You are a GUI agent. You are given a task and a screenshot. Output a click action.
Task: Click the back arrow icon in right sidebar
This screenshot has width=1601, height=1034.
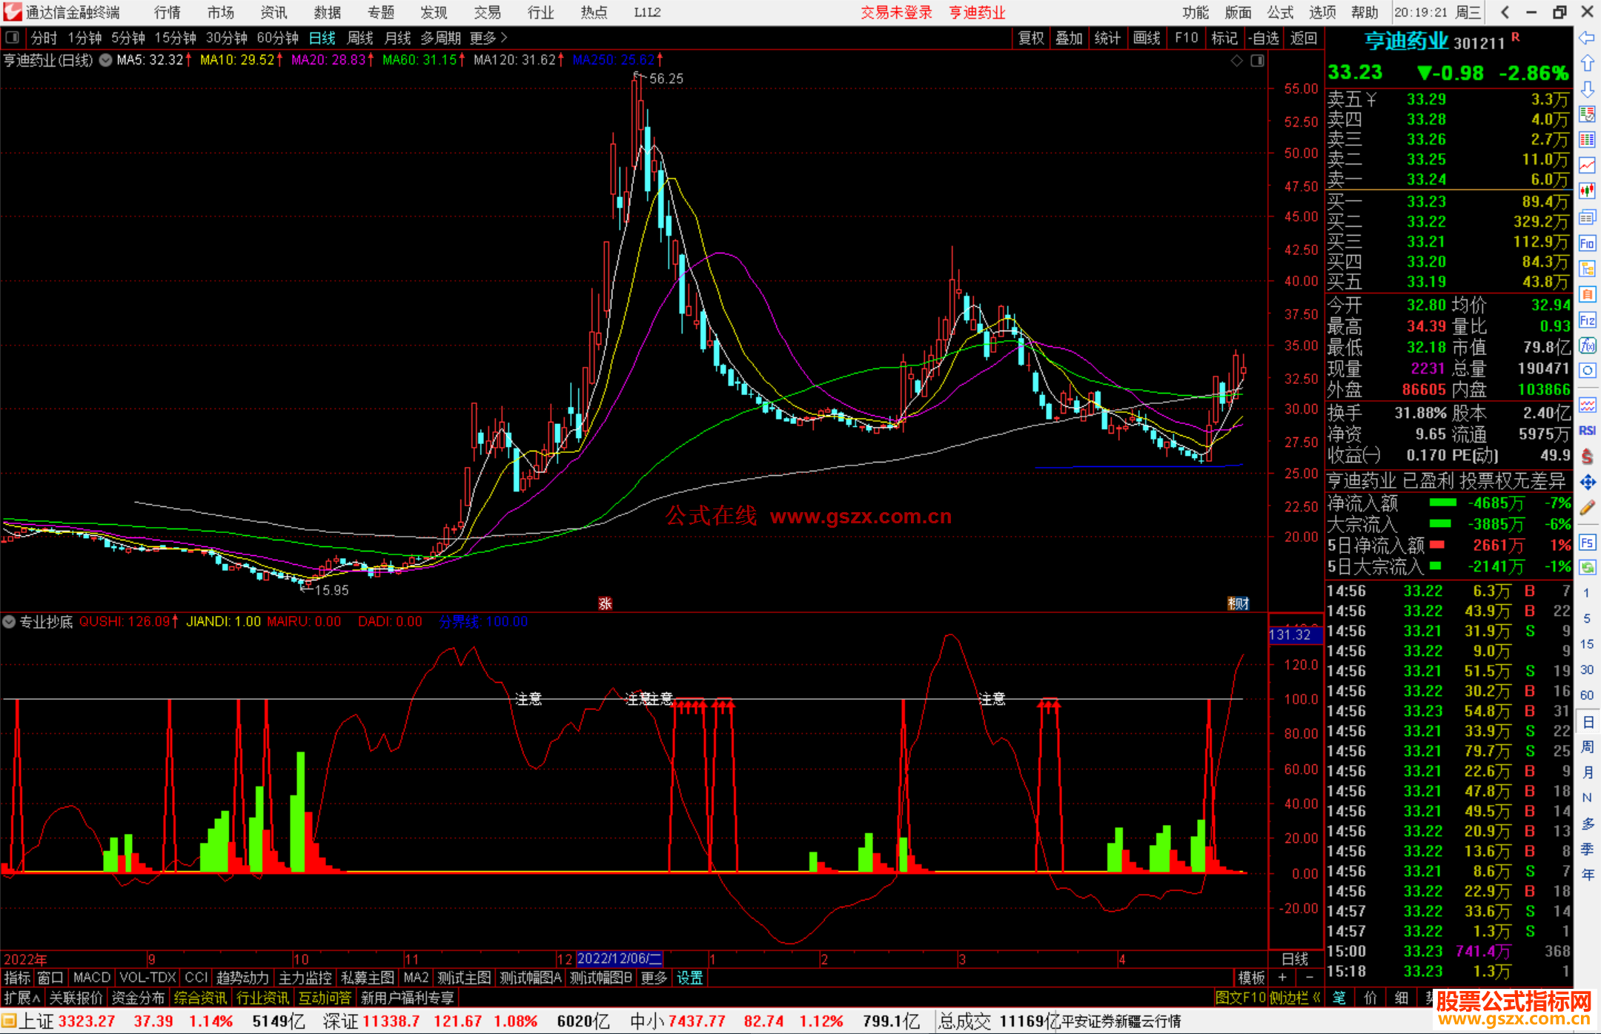tap(1587, 38)
